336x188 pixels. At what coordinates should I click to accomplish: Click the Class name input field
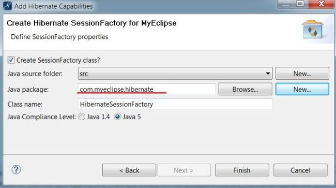pyautogui.click(x=175, y=104)
